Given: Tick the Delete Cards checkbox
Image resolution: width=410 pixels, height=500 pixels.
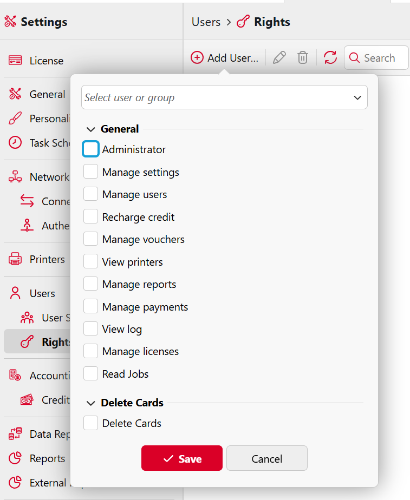Looking at the screenshot, I should [x=90, y=423].
